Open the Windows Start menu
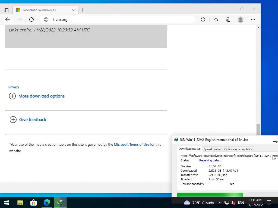278x208 pixels. [x=7, y=203]
